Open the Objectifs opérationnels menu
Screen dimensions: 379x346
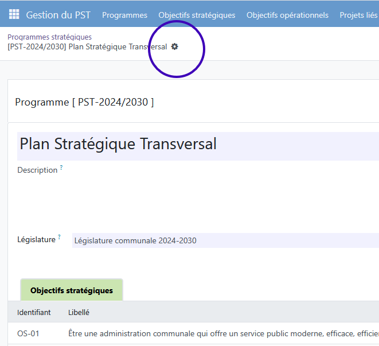(287, 15)
